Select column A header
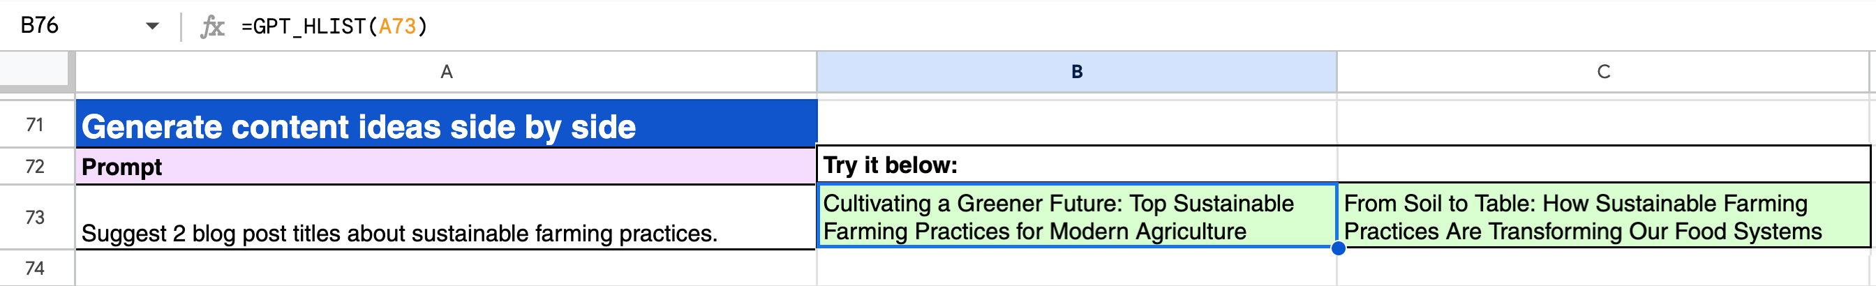This screenshot has height=286, width=1876. [x=446, y=71]
